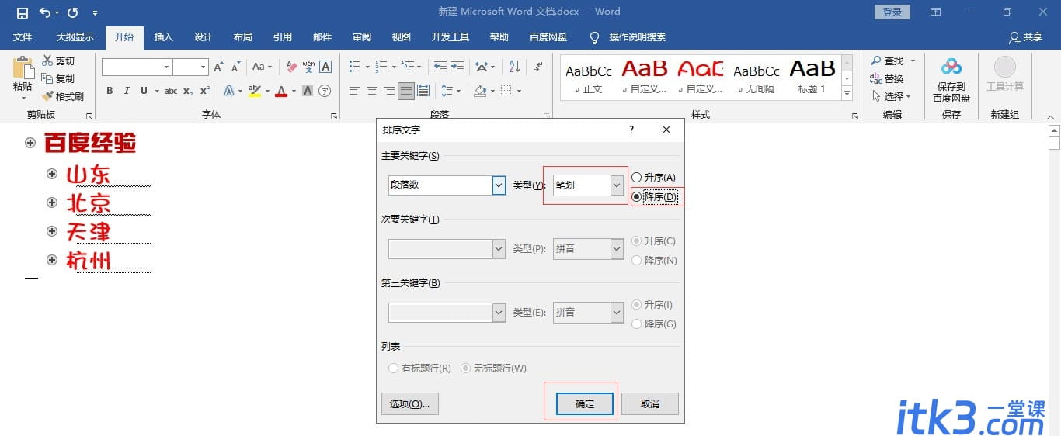Screen dimensions: 1061x436
Task: Click the plus marker next to 山东
Action: coord(52,174)
